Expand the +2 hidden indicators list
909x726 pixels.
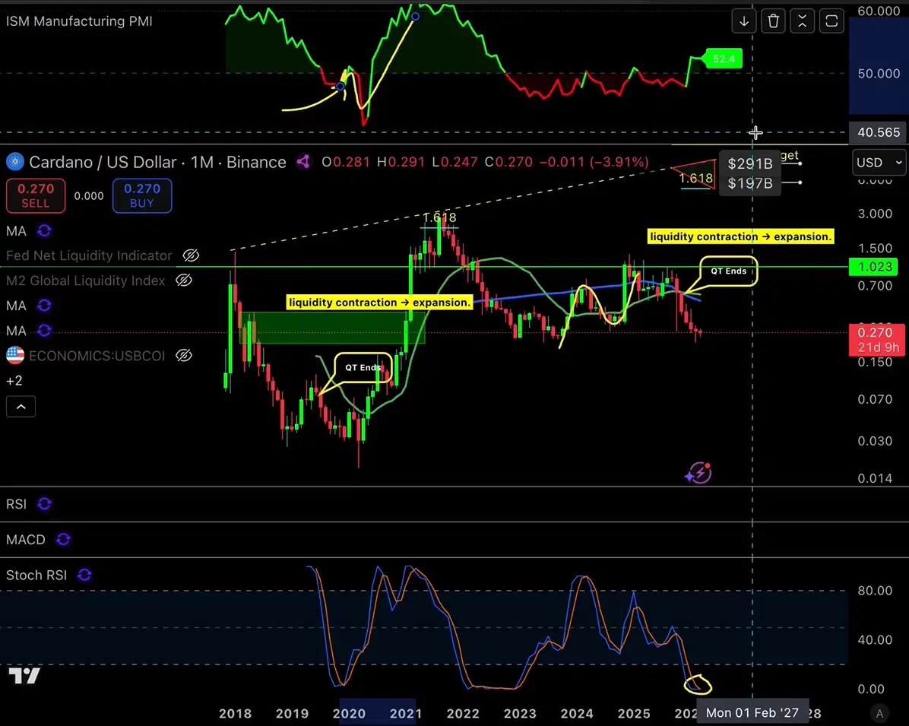pyautogui.click(x=14, y=380)
